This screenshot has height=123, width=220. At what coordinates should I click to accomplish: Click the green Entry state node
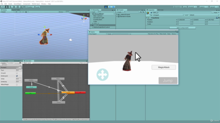[31, 93]
